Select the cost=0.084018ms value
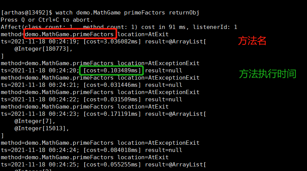The width and height of the screenshot is (307, 171). (x=112, y=150)
